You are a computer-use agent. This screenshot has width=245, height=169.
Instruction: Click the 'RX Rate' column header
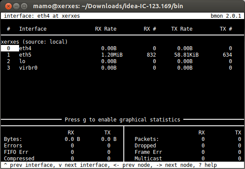coord(106,29)
